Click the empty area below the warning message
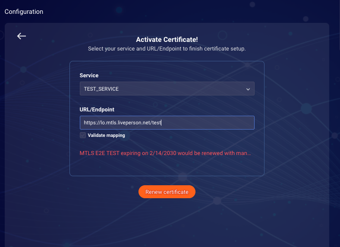The width and height of the screenshot is (340, 247). click(167, 166)
